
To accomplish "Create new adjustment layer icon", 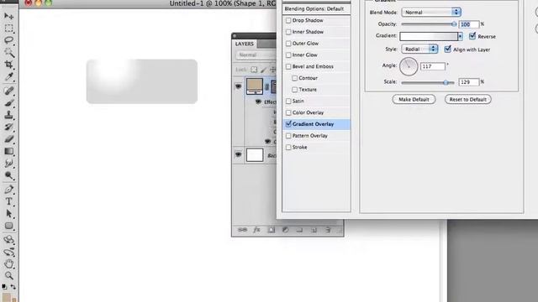I will (x=285, y=230).
